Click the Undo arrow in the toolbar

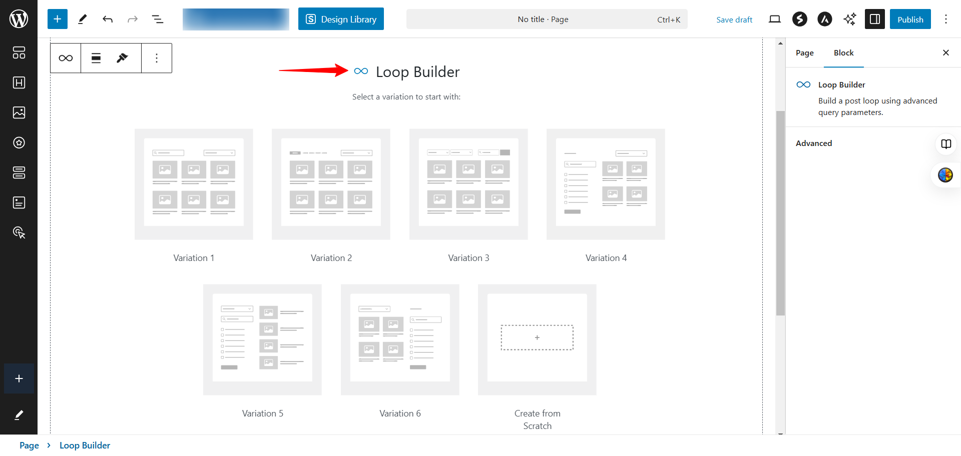tap(107, 19)
